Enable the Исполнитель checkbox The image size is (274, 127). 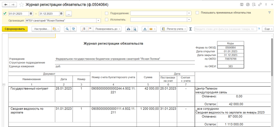(x=106, y=19)
